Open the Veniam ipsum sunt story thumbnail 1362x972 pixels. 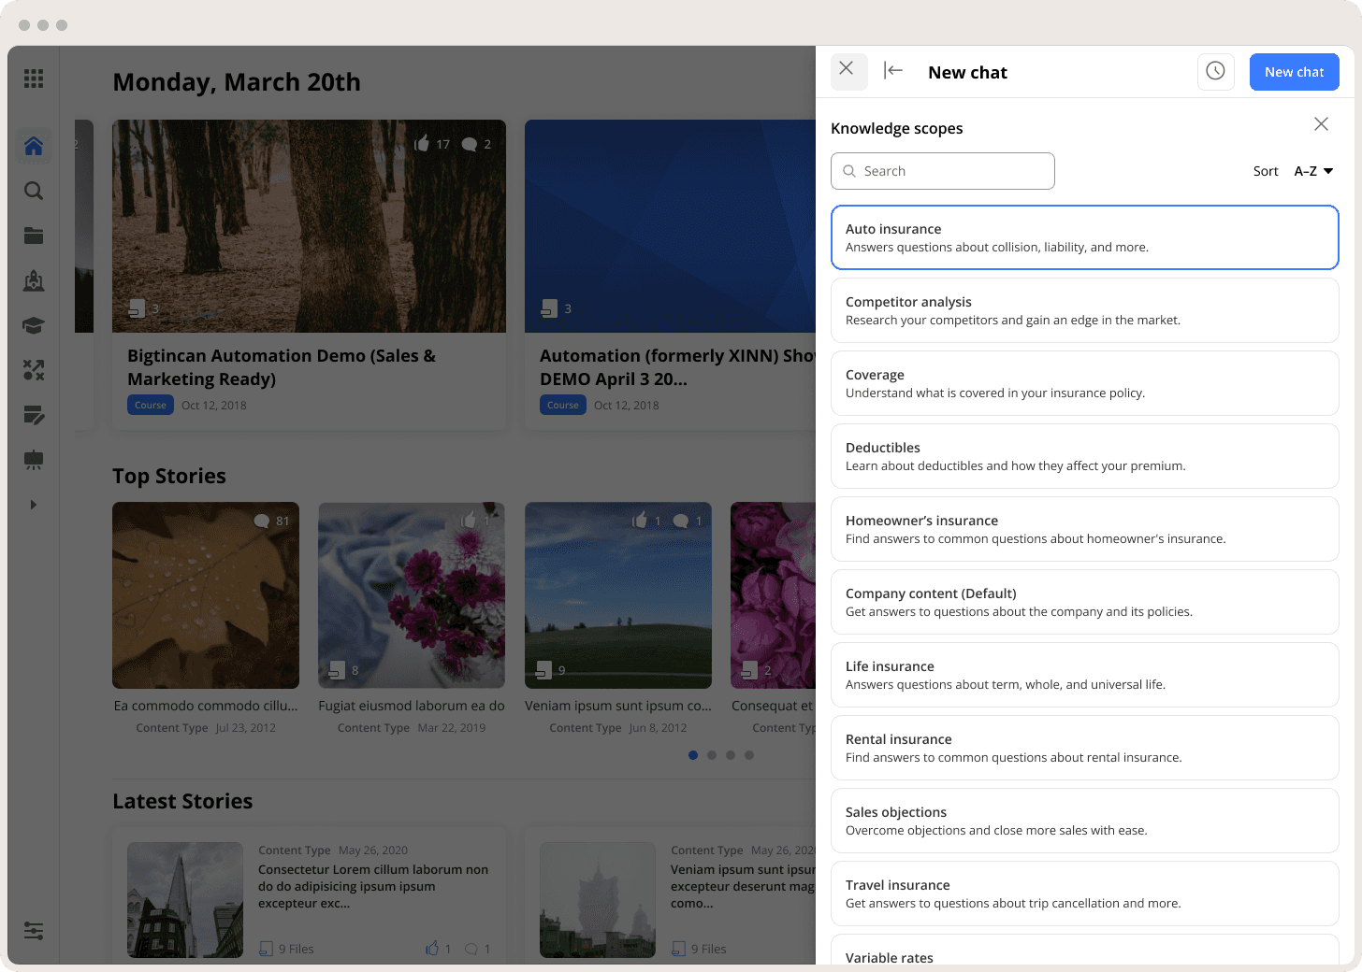click(618, 595)
